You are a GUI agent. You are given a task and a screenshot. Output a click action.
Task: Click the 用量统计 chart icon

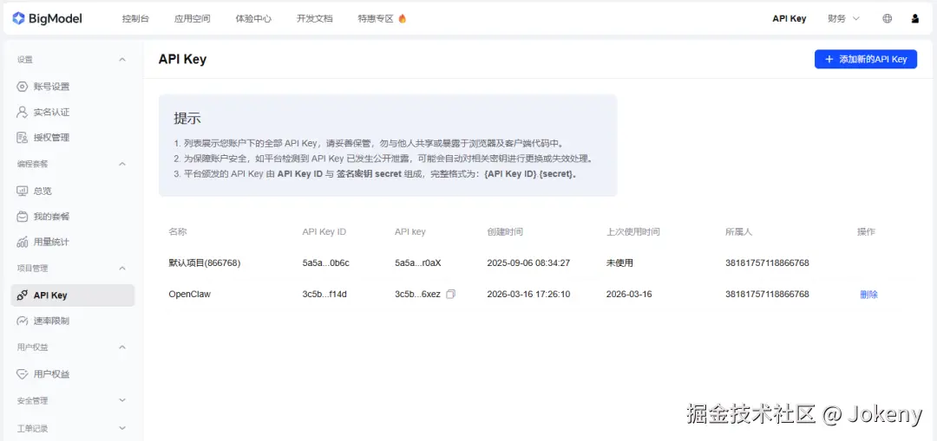coord(22,242)
